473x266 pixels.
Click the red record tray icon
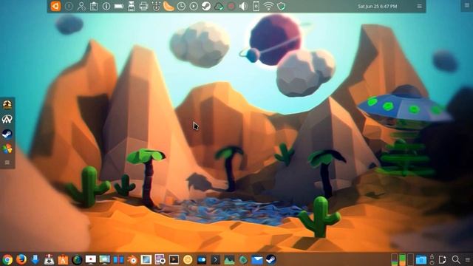pyautogui.click(x=231, y=6)
